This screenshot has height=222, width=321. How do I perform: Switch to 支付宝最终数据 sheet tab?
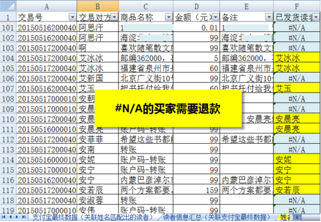(x=93, y=217)
